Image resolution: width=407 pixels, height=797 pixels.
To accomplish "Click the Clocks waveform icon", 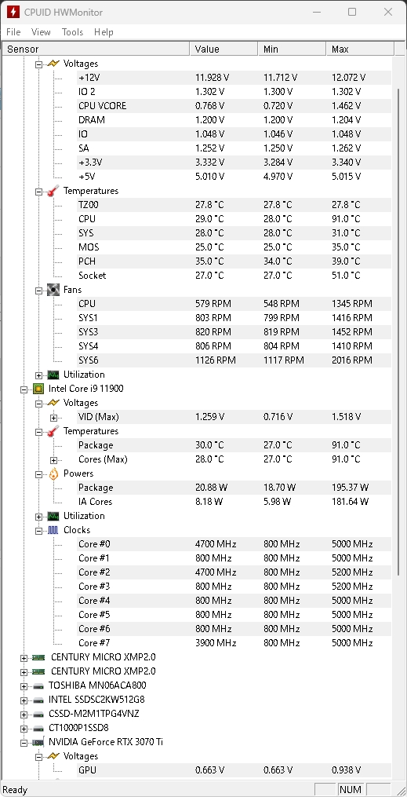I will click(x=53, y=530).
